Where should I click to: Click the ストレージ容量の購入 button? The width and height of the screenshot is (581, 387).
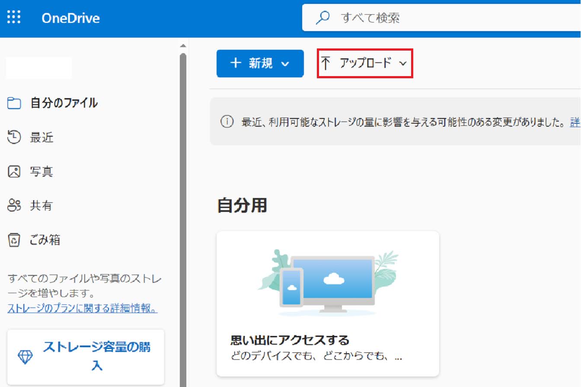click(86, 357)
